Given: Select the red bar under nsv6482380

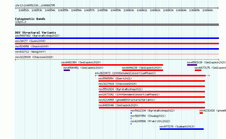Looking at the screenshot, I should coord(112,65).
